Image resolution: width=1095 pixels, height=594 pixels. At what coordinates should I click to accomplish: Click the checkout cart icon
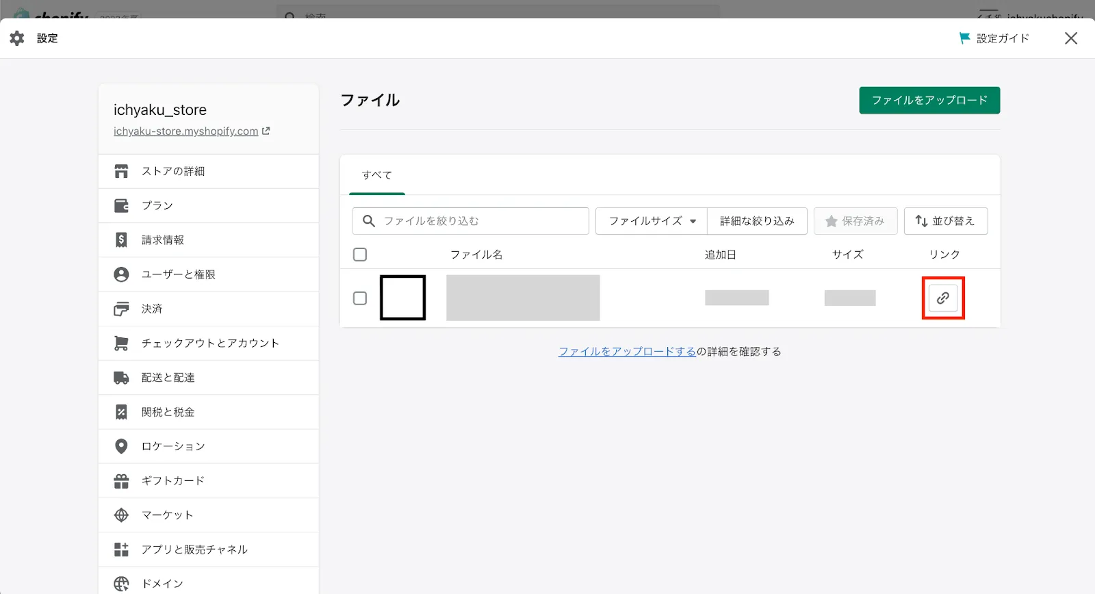pos(121,343)
